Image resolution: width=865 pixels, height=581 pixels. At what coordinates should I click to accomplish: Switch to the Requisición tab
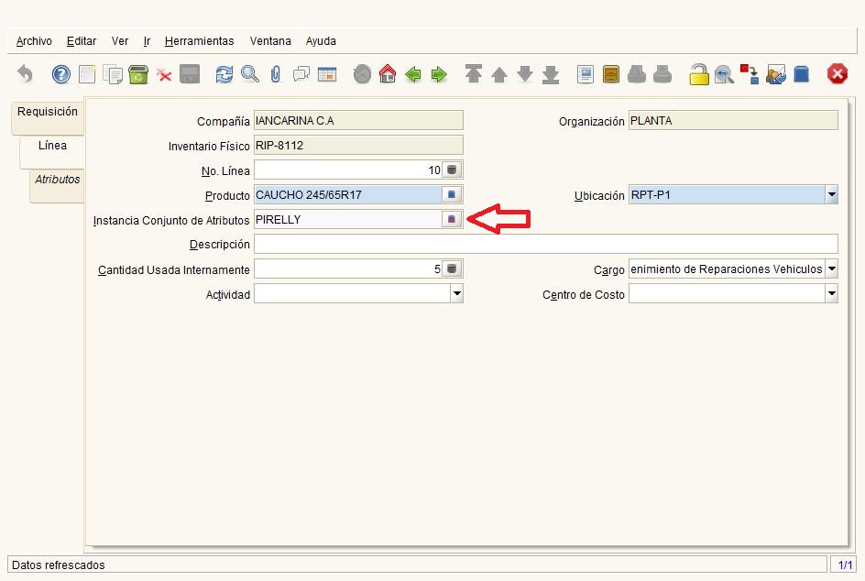click(48, 117)
